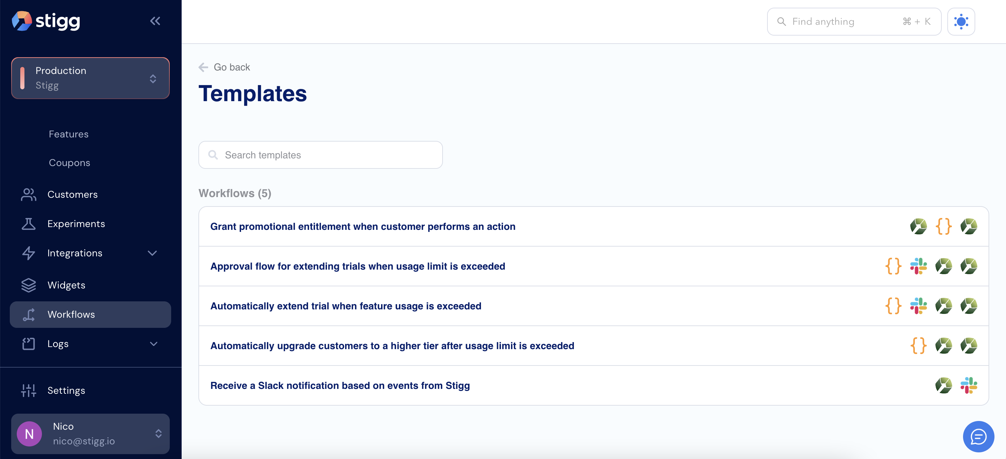Click the Experiments flask icon
This screenshot has width=1006, height=459.
coord(29,224)
